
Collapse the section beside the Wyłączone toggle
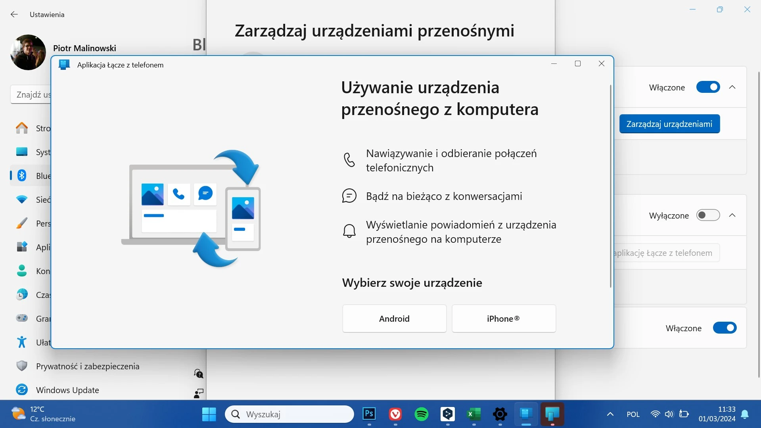[x=732, y=215]
